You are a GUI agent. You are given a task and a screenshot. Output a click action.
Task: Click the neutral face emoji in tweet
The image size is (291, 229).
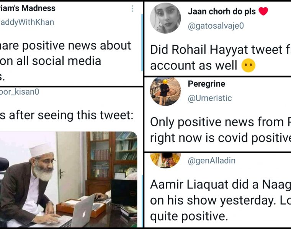(x=248, y=65)
